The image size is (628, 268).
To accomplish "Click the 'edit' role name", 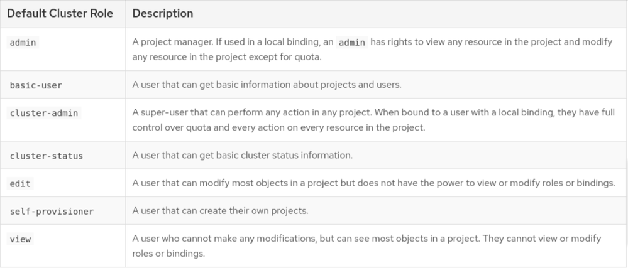I will 20,183.
